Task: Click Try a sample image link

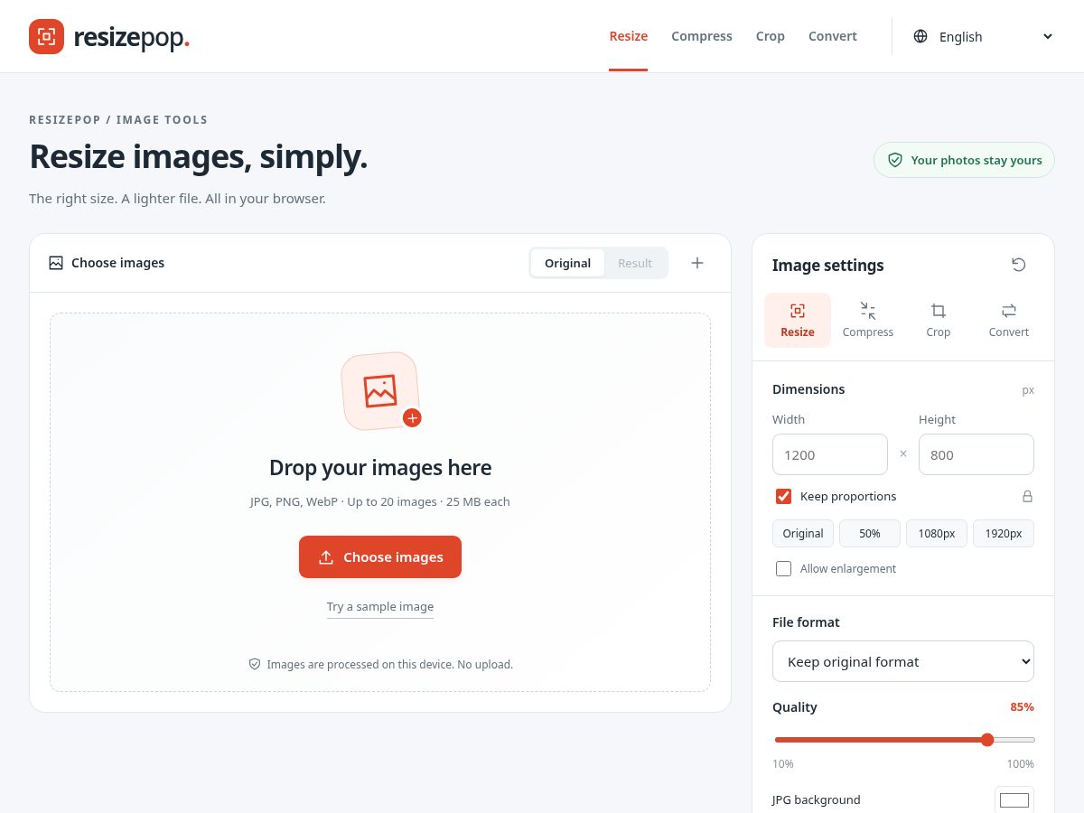Action: point(380,606)
